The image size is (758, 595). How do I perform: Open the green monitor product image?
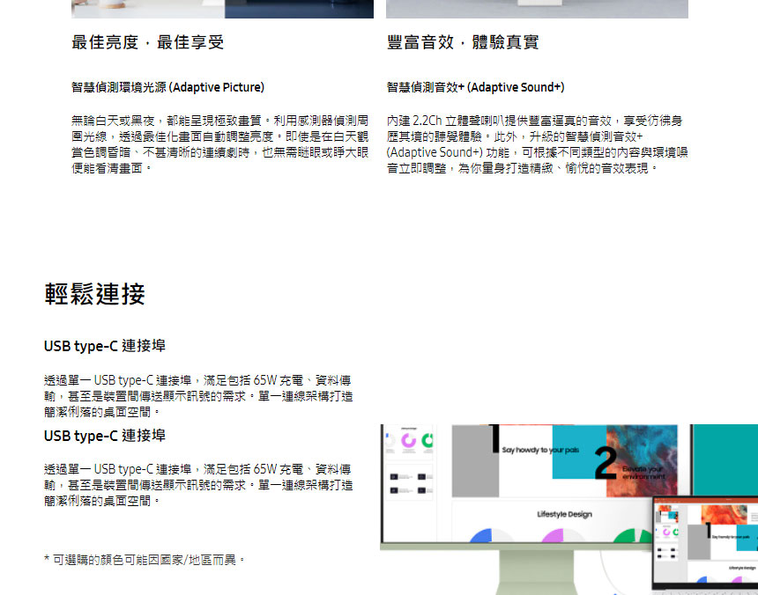[569, 510]
